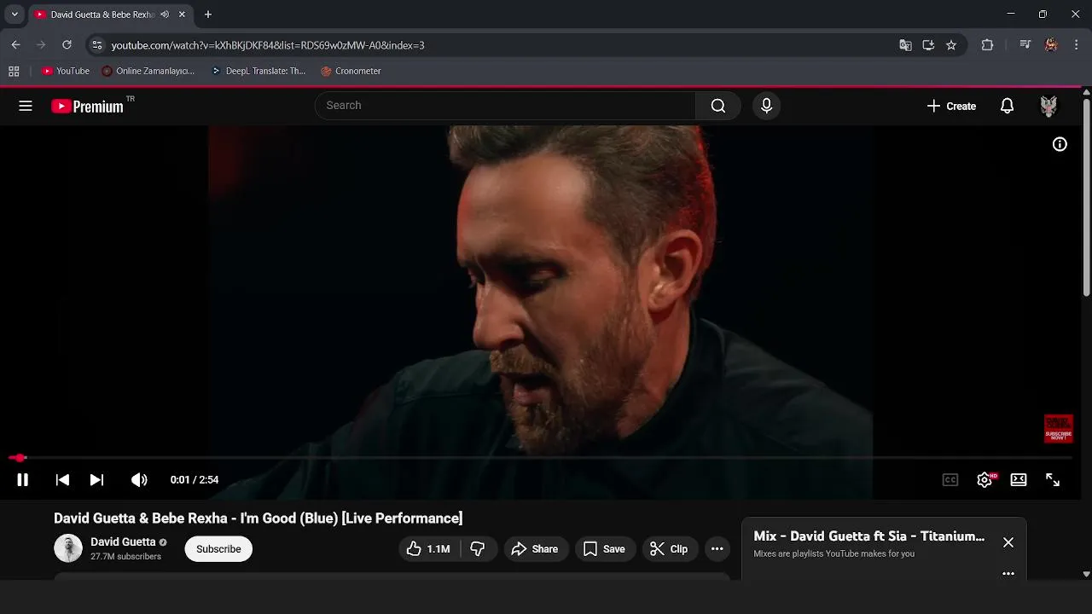
Task: Show video info card icon
Action: (1060, 144)
